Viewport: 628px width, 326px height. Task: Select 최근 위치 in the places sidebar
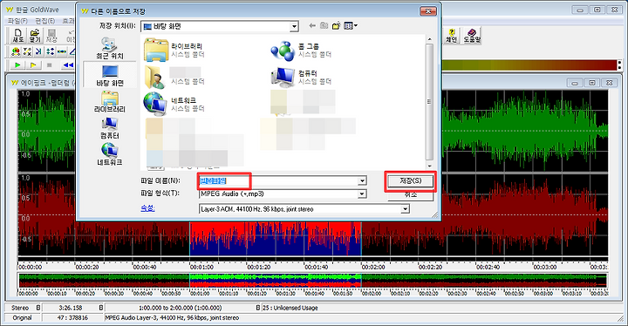pyautogui.click(x=110, y=48)
